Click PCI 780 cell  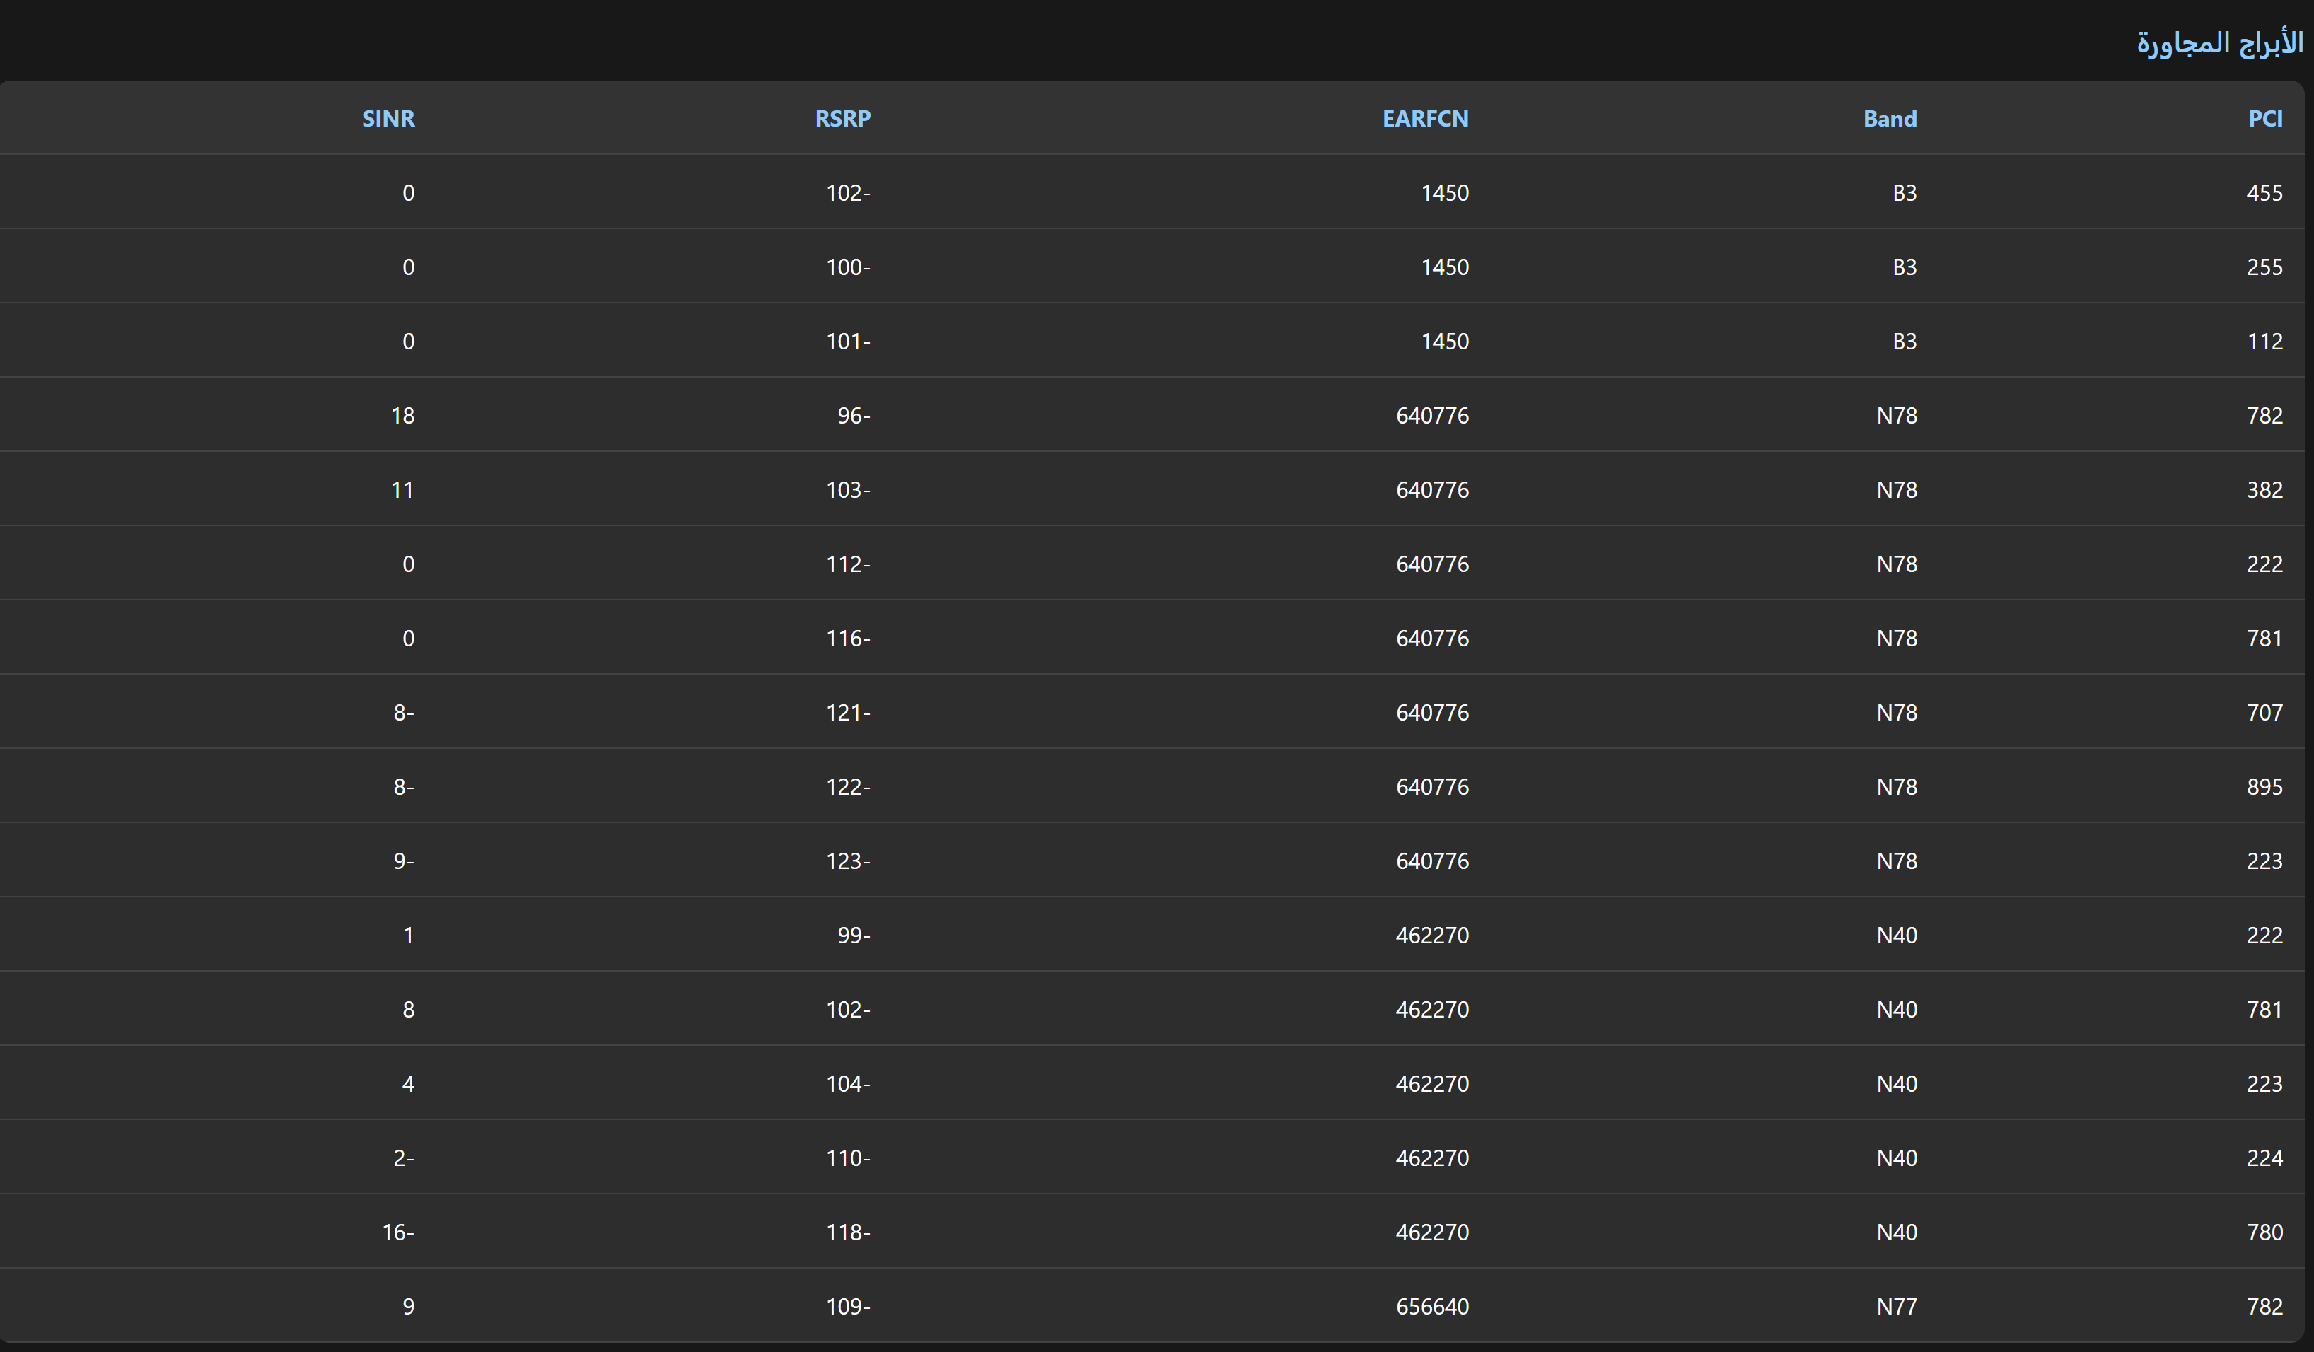(2264, 1232)
